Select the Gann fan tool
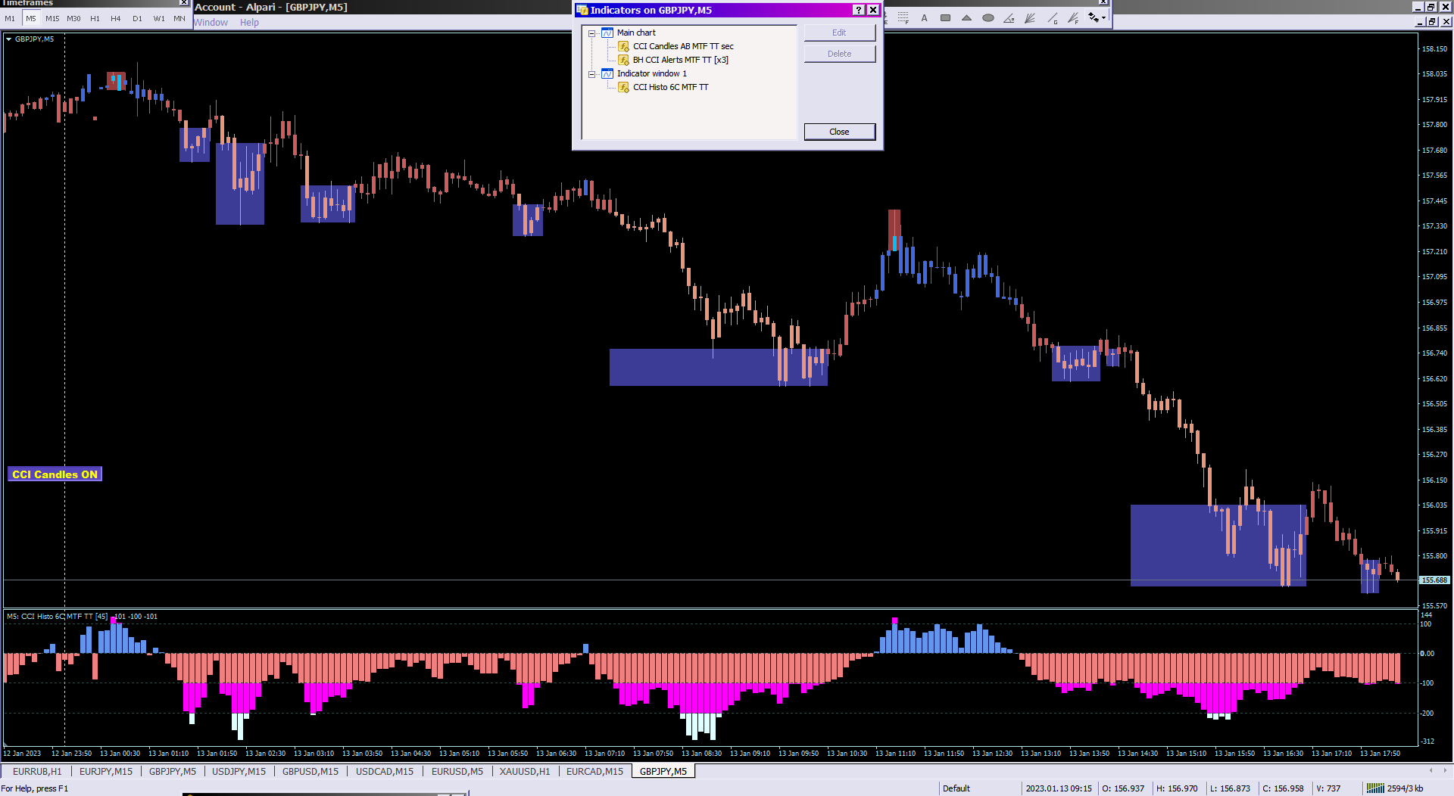 coord(1030,17)
